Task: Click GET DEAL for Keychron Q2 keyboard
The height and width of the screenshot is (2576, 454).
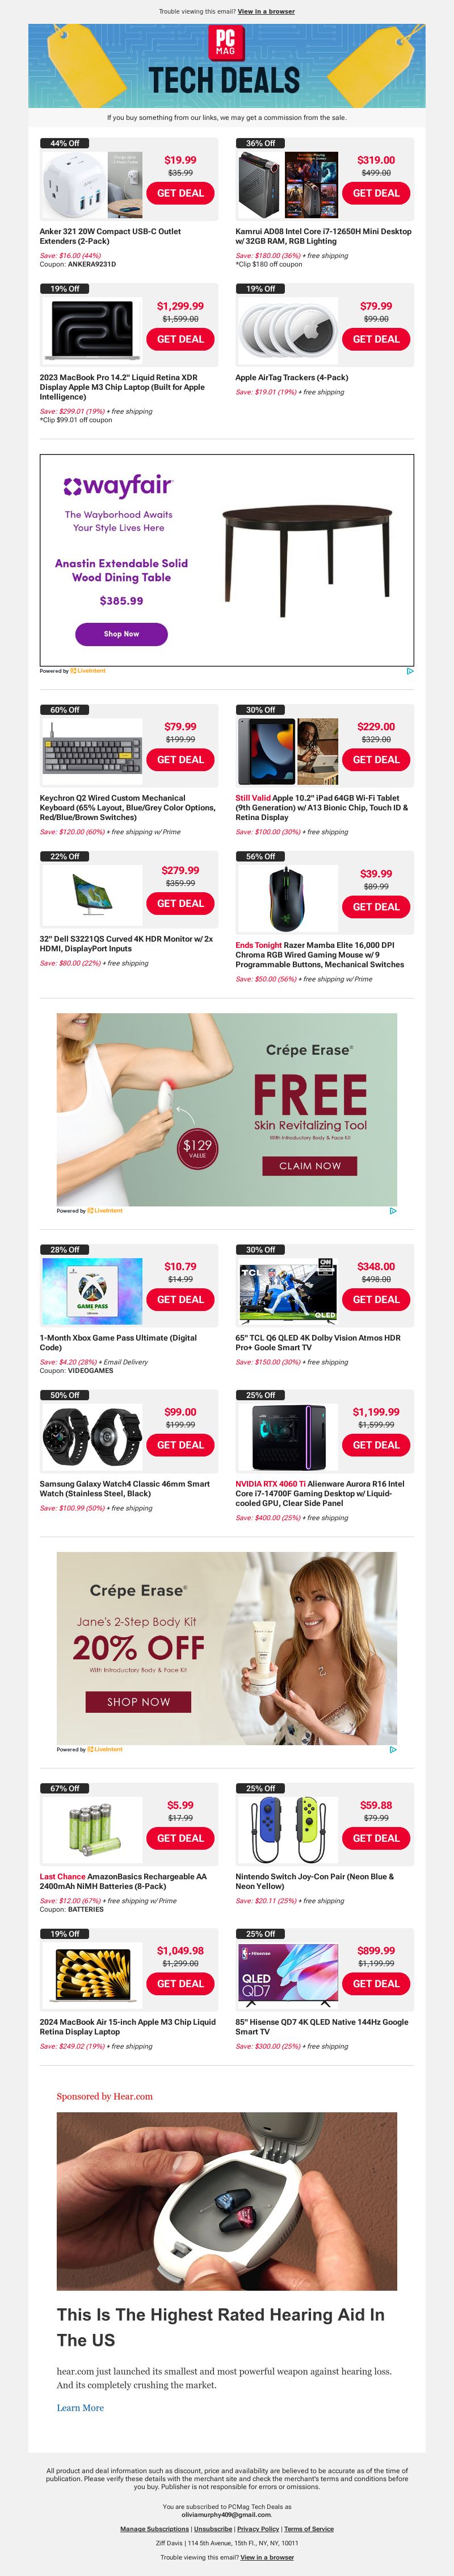Action: pyautogui.click(x=180, y=760)
